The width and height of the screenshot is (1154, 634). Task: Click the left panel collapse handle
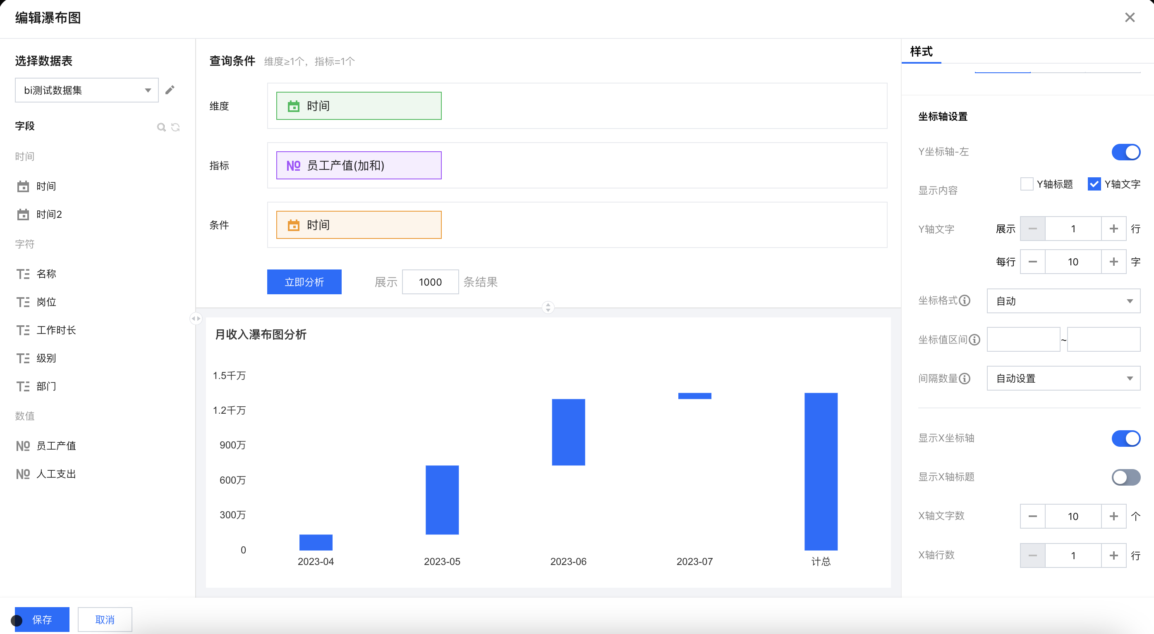point(196,318)
